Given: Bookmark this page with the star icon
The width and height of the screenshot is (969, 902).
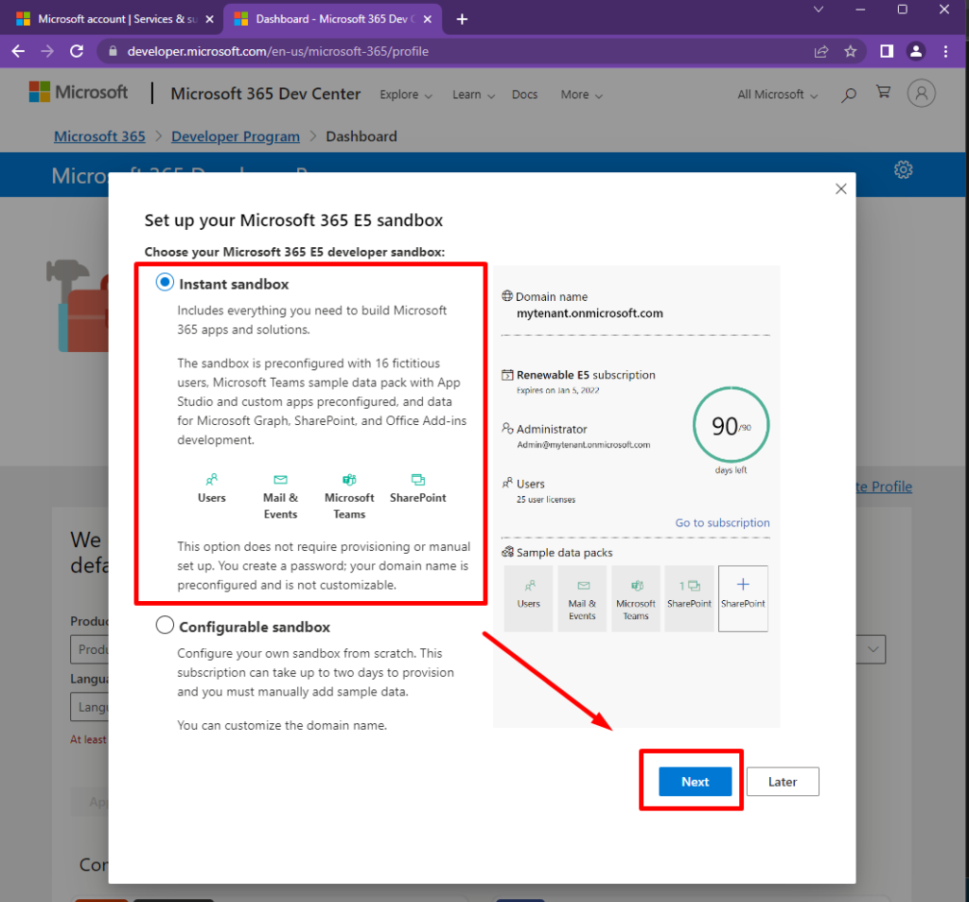Looking at the screenshot, I should (851, 51).
